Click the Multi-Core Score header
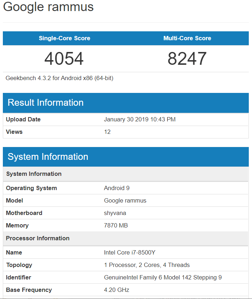This screenshot has width=252, height=299. point(187,38)
